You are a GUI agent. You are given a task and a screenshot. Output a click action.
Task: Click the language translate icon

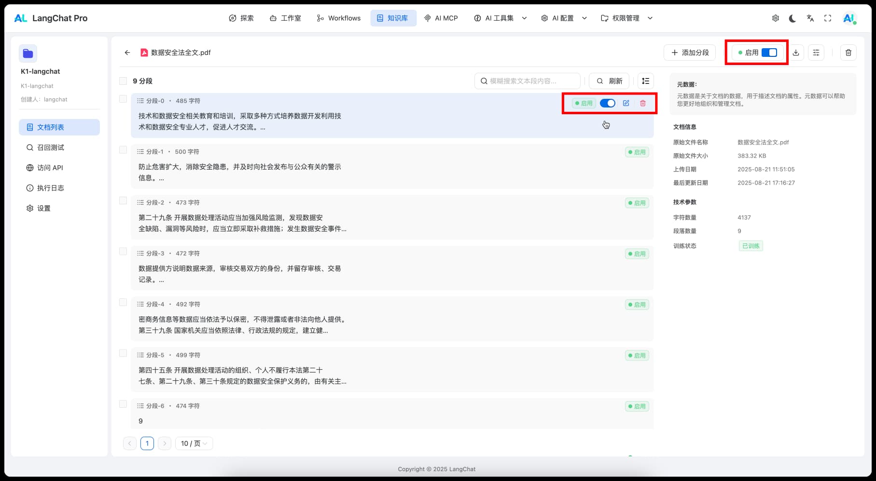(810, 18)
